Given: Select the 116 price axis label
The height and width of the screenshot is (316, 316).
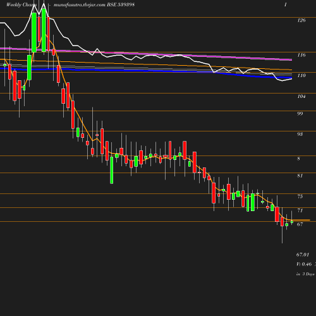Looking at the screenshot, I should [x=301, y=55].
